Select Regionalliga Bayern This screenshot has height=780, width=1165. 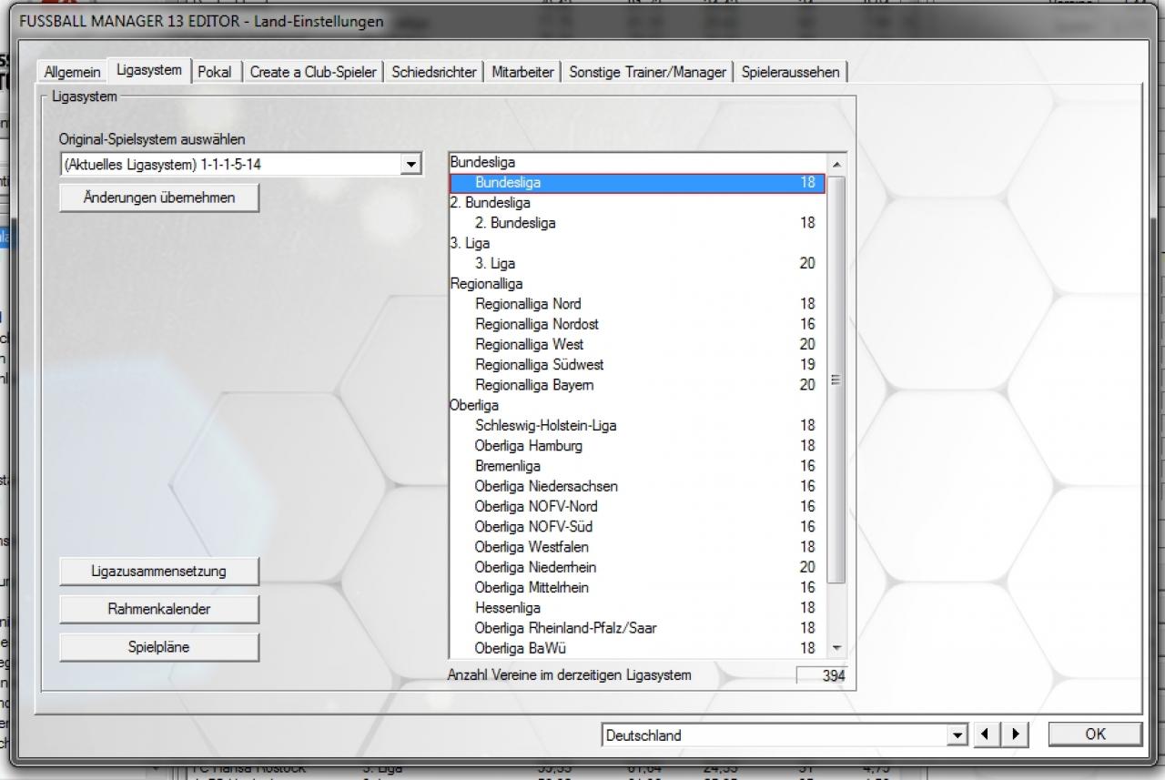[x=637, y=385]
